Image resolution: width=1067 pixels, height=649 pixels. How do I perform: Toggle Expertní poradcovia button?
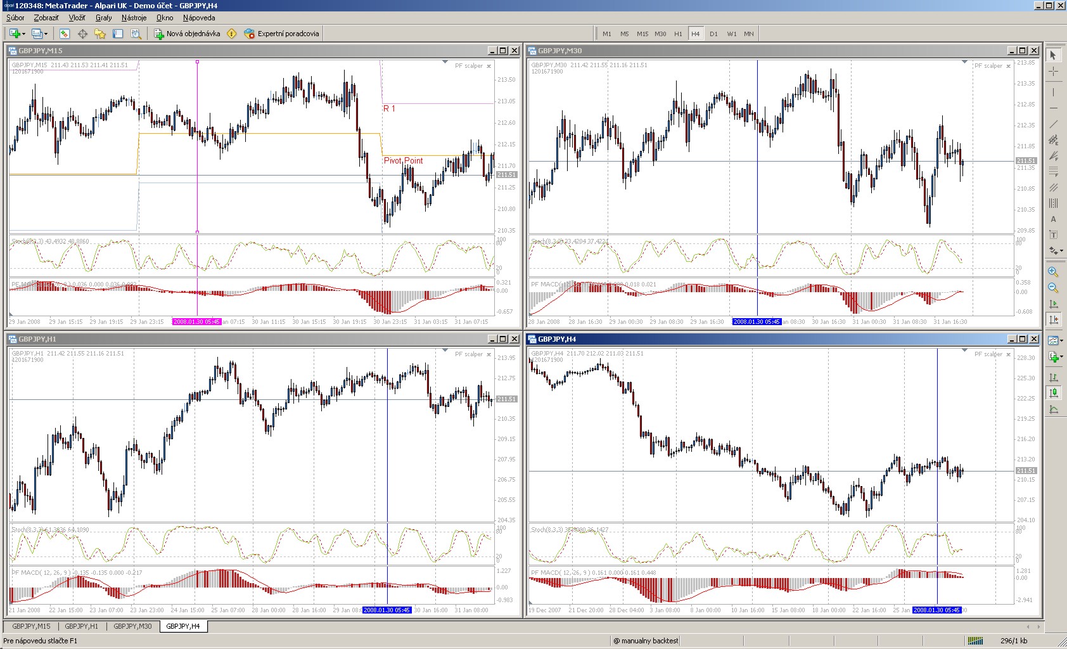click(x=282, y=34)
